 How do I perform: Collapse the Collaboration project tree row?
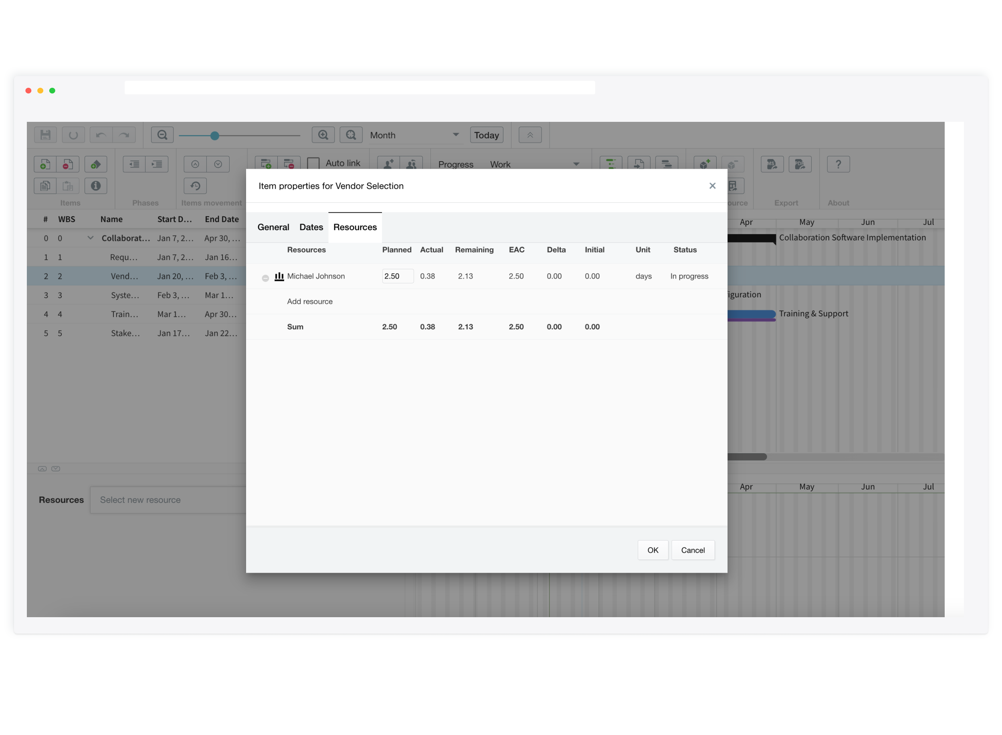[90, 238]
